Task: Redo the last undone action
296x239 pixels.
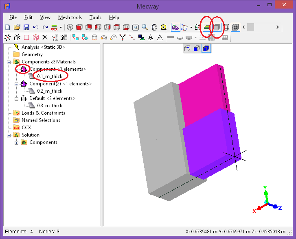Action: pos(45,27)
